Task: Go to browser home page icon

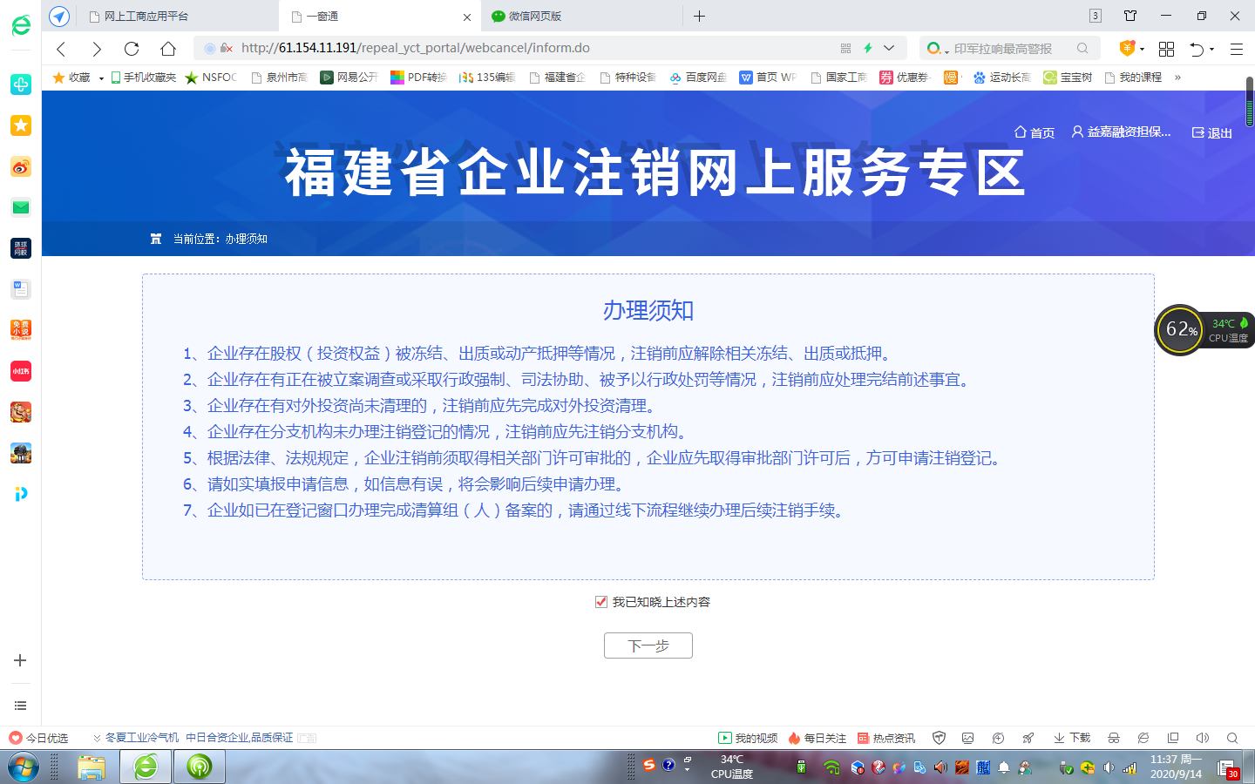Action: [168, 49]
